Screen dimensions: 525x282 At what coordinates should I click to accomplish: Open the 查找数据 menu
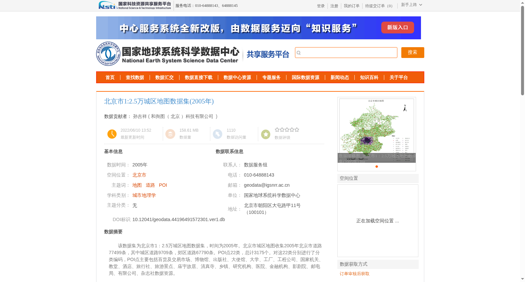pyautogui.click(x=135, y=78)
